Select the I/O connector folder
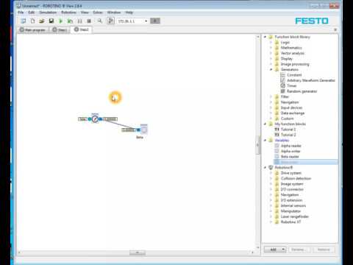353x265 pixels. [x=292, y=189]
